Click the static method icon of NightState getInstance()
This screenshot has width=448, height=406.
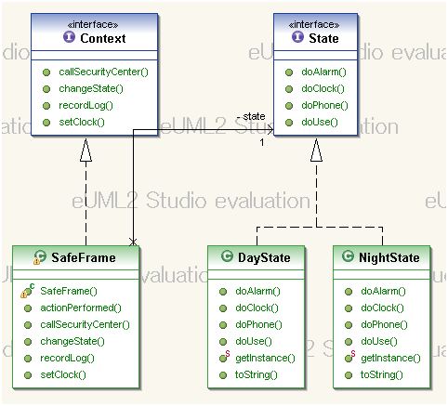tap(349, 357)
